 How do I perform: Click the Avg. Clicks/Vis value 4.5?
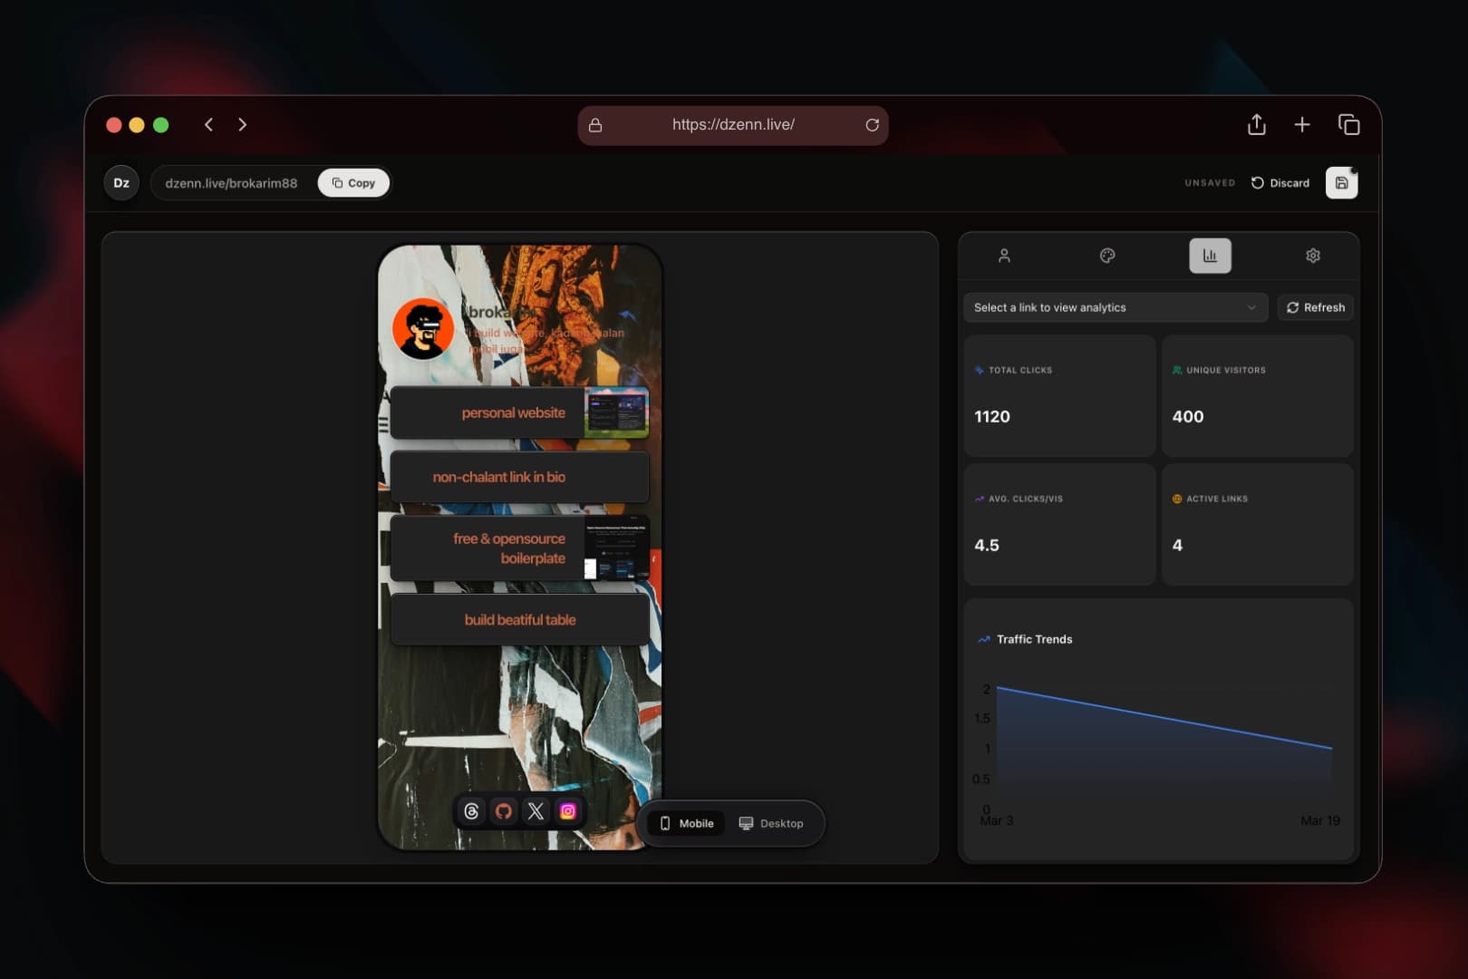pyautogui.click(x=987, y=546)
